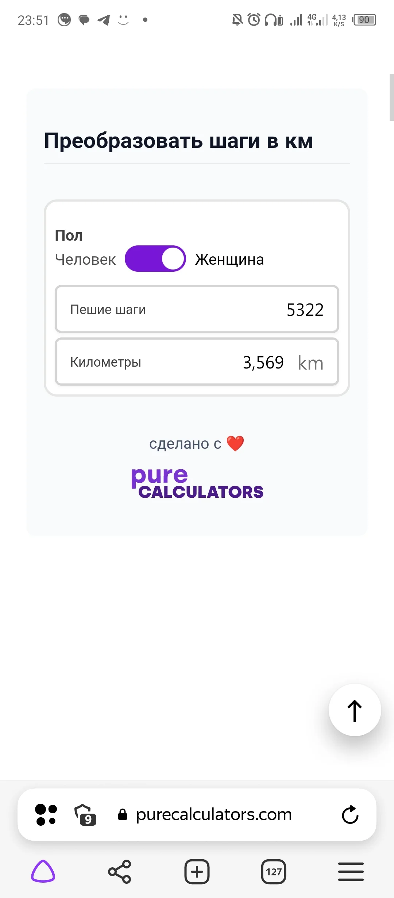Reload the page with refresh icon
The image size is (394, 898).
click(350, 815)
